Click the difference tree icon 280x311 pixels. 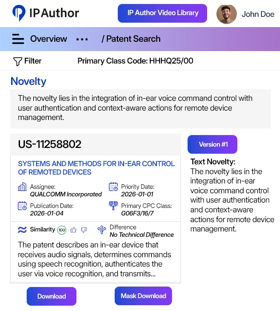[102, 230]
